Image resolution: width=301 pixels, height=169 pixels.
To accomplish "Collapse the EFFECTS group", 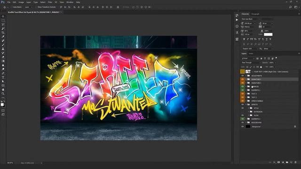I will [246, 104].
